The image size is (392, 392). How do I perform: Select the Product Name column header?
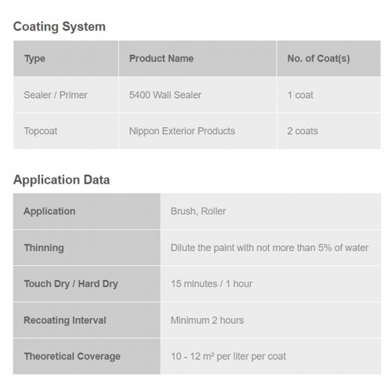198,59
